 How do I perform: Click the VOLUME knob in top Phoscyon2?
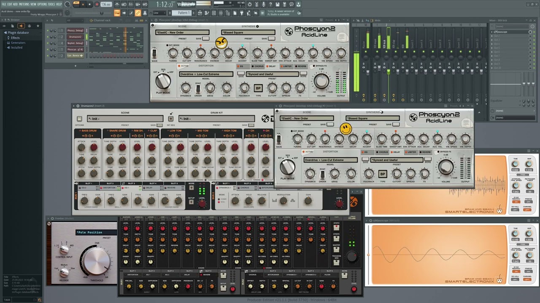[x=321, y=81]
